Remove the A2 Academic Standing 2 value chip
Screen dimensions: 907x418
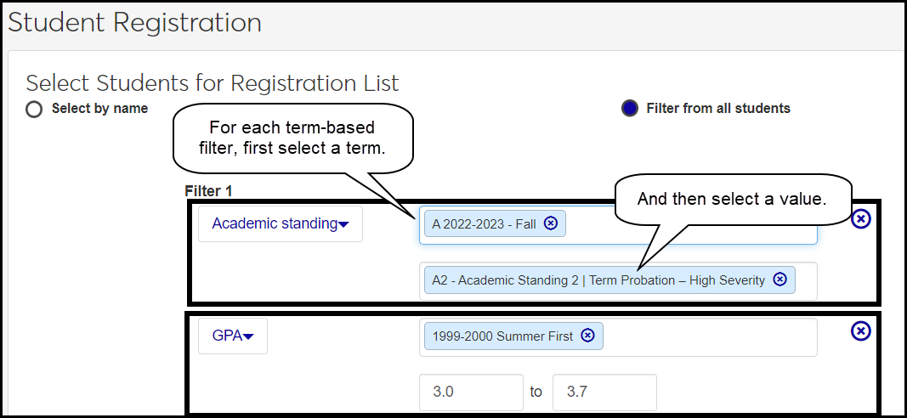click(x=779, y=280)
